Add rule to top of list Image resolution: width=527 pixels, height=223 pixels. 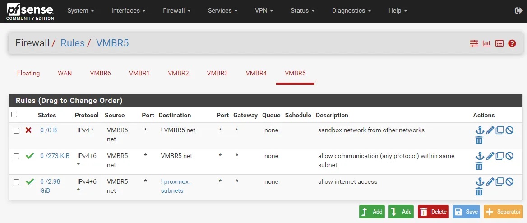[x=372, y=212]
